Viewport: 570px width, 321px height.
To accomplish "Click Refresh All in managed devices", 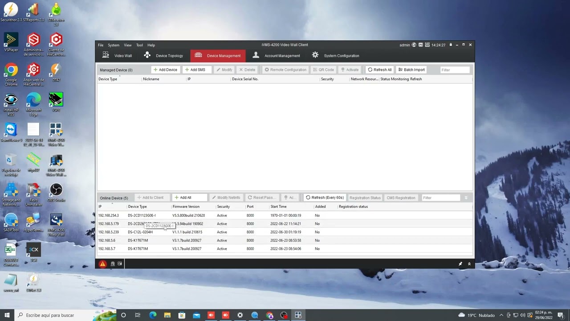I will [x=380, y=70].
